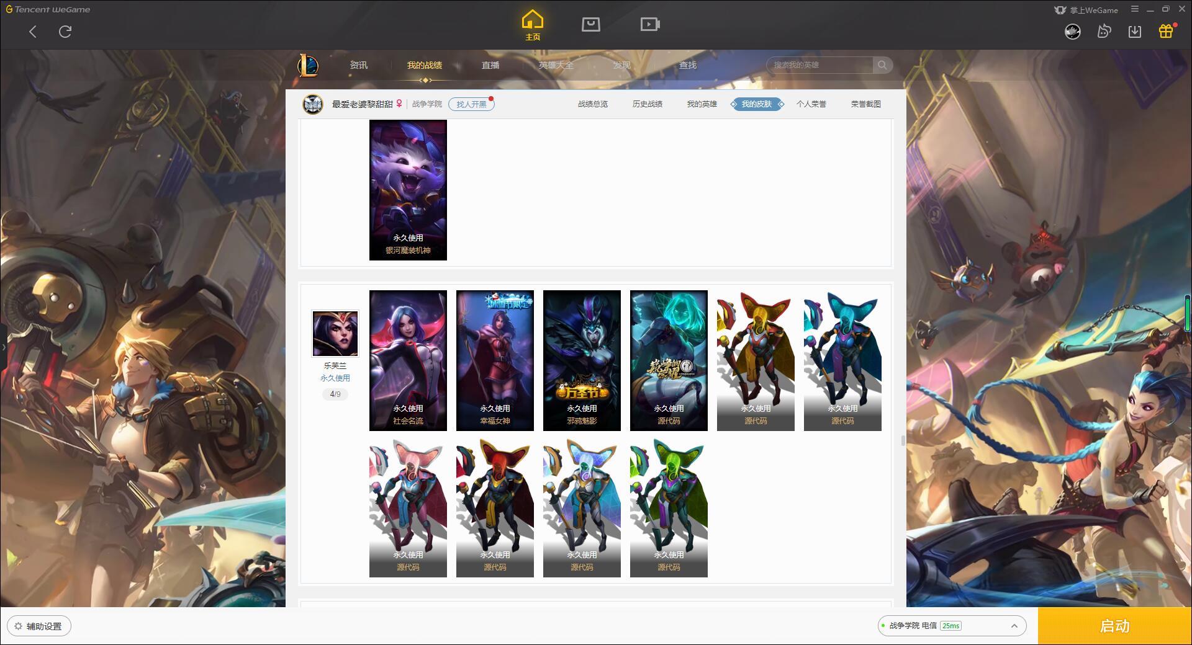Open 我的英雄 sub-tab
The width and height of the screenshot is (1192, 645).
[x=702, y=104]
